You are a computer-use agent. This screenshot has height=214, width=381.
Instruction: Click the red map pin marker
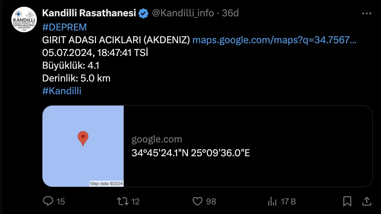[83, 138]
